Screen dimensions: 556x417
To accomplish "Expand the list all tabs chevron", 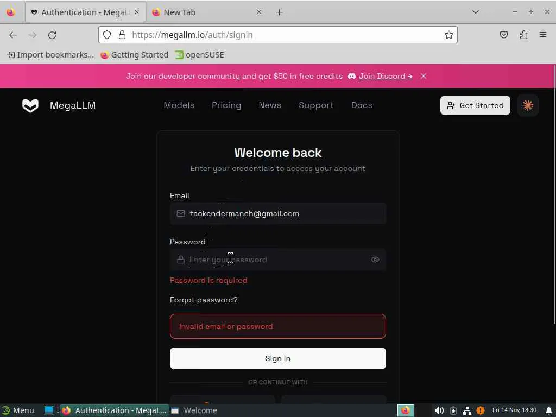I will [x=476, y=12].
